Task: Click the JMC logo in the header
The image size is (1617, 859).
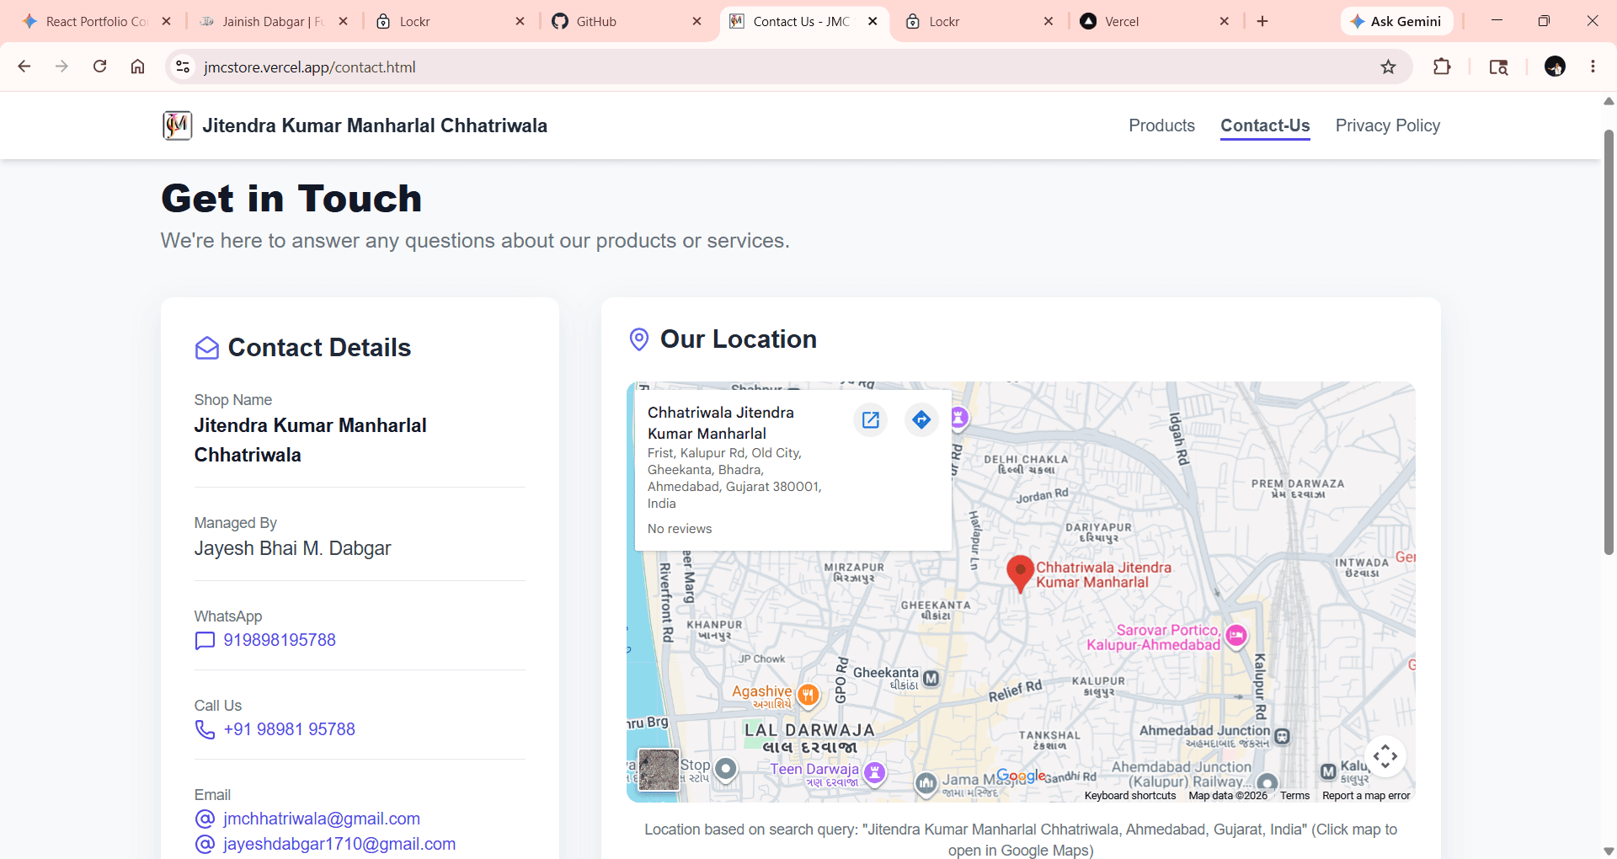Action: pyautogui.click(x=177, y=125)
